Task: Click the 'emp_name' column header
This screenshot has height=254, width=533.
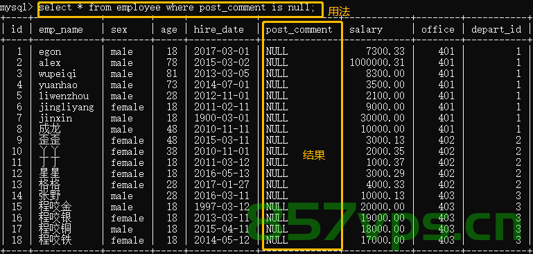Action: click(x=61, y=30)
